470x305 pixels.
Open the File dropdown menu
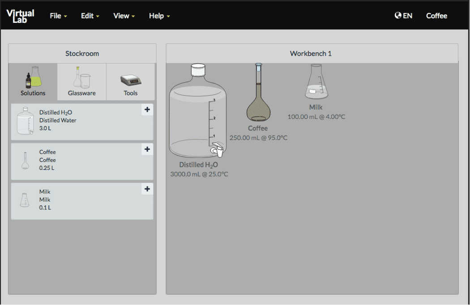[58, 16]
